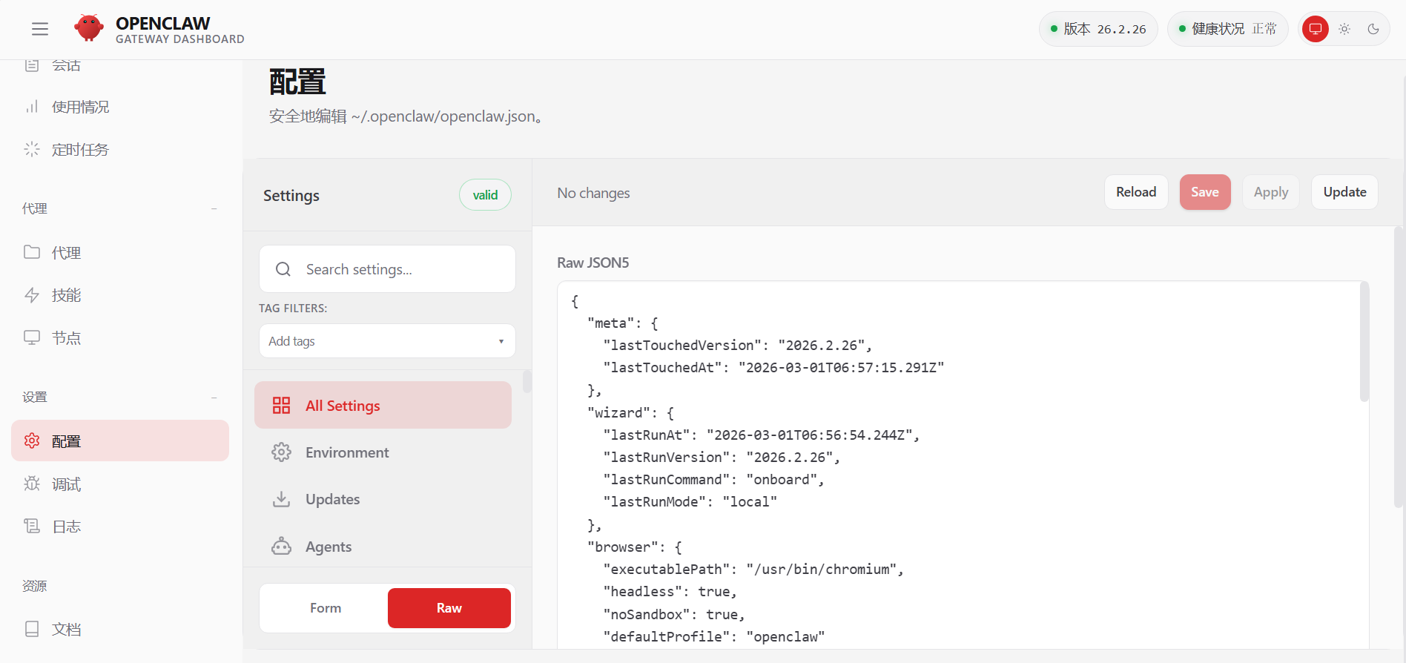
Task: Open 调试 debug bug icon
Action: point(32,484)
